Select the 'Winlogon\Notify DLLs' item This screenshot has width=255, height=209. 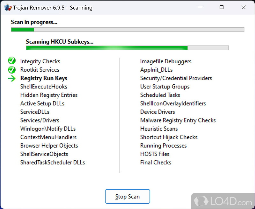click(x=48, y=129)
